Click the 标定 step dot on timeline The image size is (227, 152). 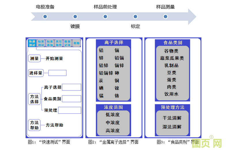135,17
